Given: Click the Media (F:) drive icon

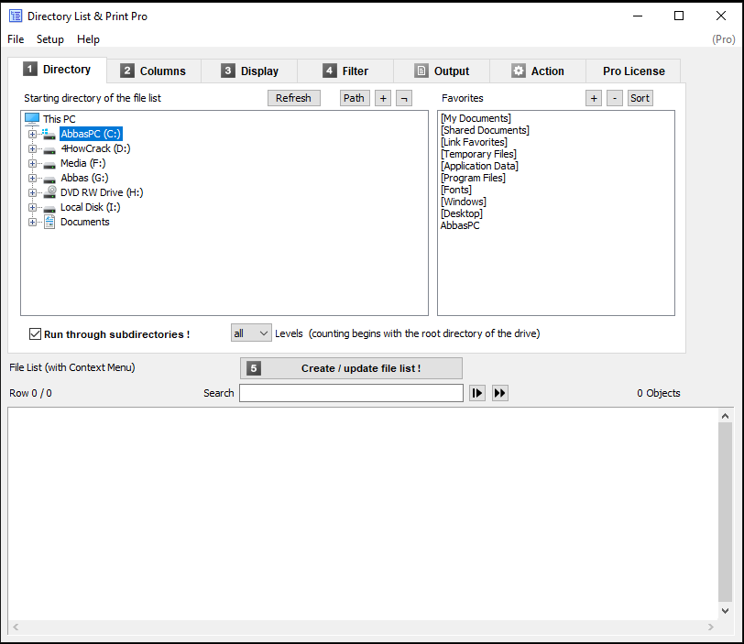Looking at the screenshot, I should tap(49, 165).
